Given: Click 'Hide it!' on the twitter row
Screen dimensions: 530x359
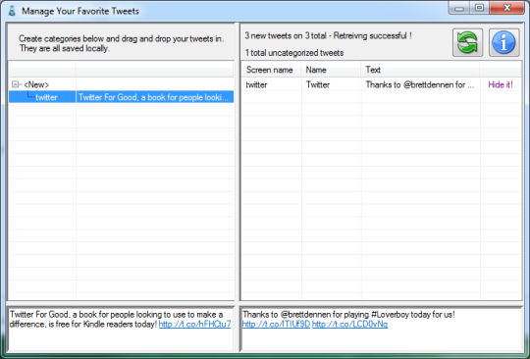Looking at the screenshot, I should [501, 84].
